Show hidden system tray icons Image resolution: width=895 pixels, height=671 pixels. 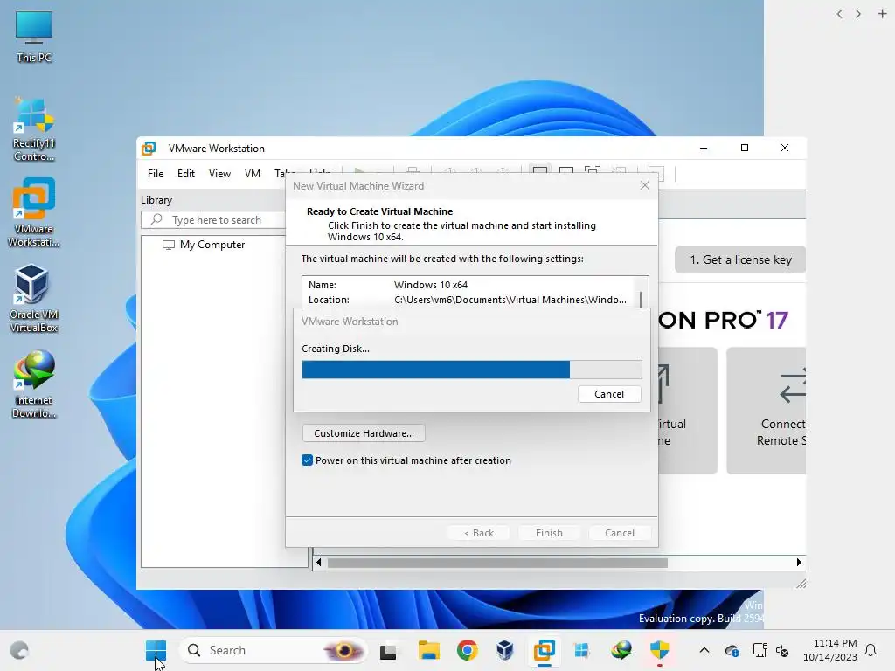704,650
